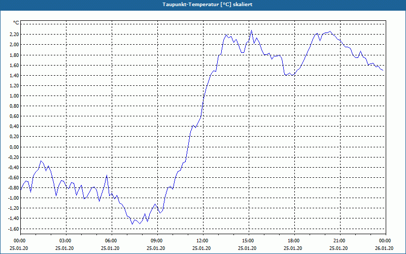This screenshot has height=254, width=406.
Task: Click the positive 0,60 y-axis label
Action: point(15,116)
